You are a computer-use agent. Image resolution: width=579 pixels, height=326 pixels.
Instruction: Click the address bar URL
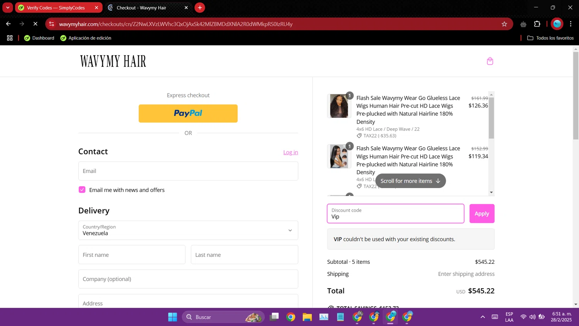pyautogui.click(x=176, y=24)
